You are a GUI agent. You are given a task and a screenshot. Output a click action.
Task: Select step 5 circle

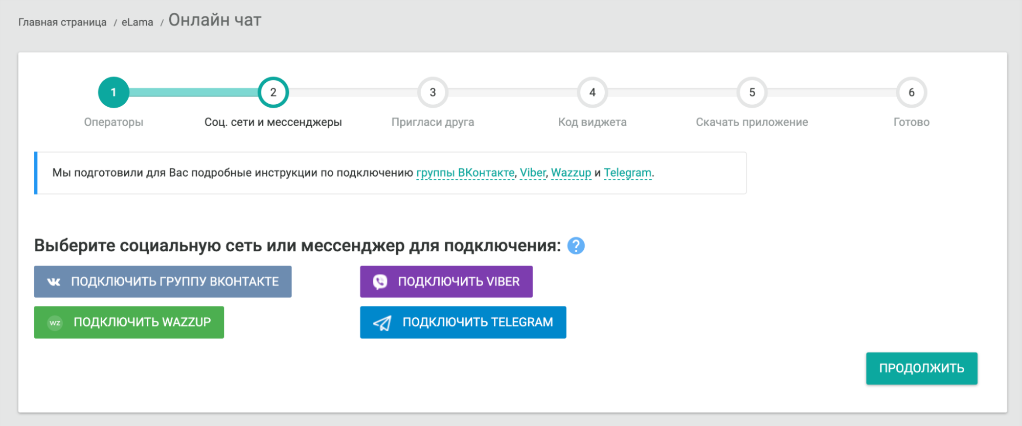[752, 92]
